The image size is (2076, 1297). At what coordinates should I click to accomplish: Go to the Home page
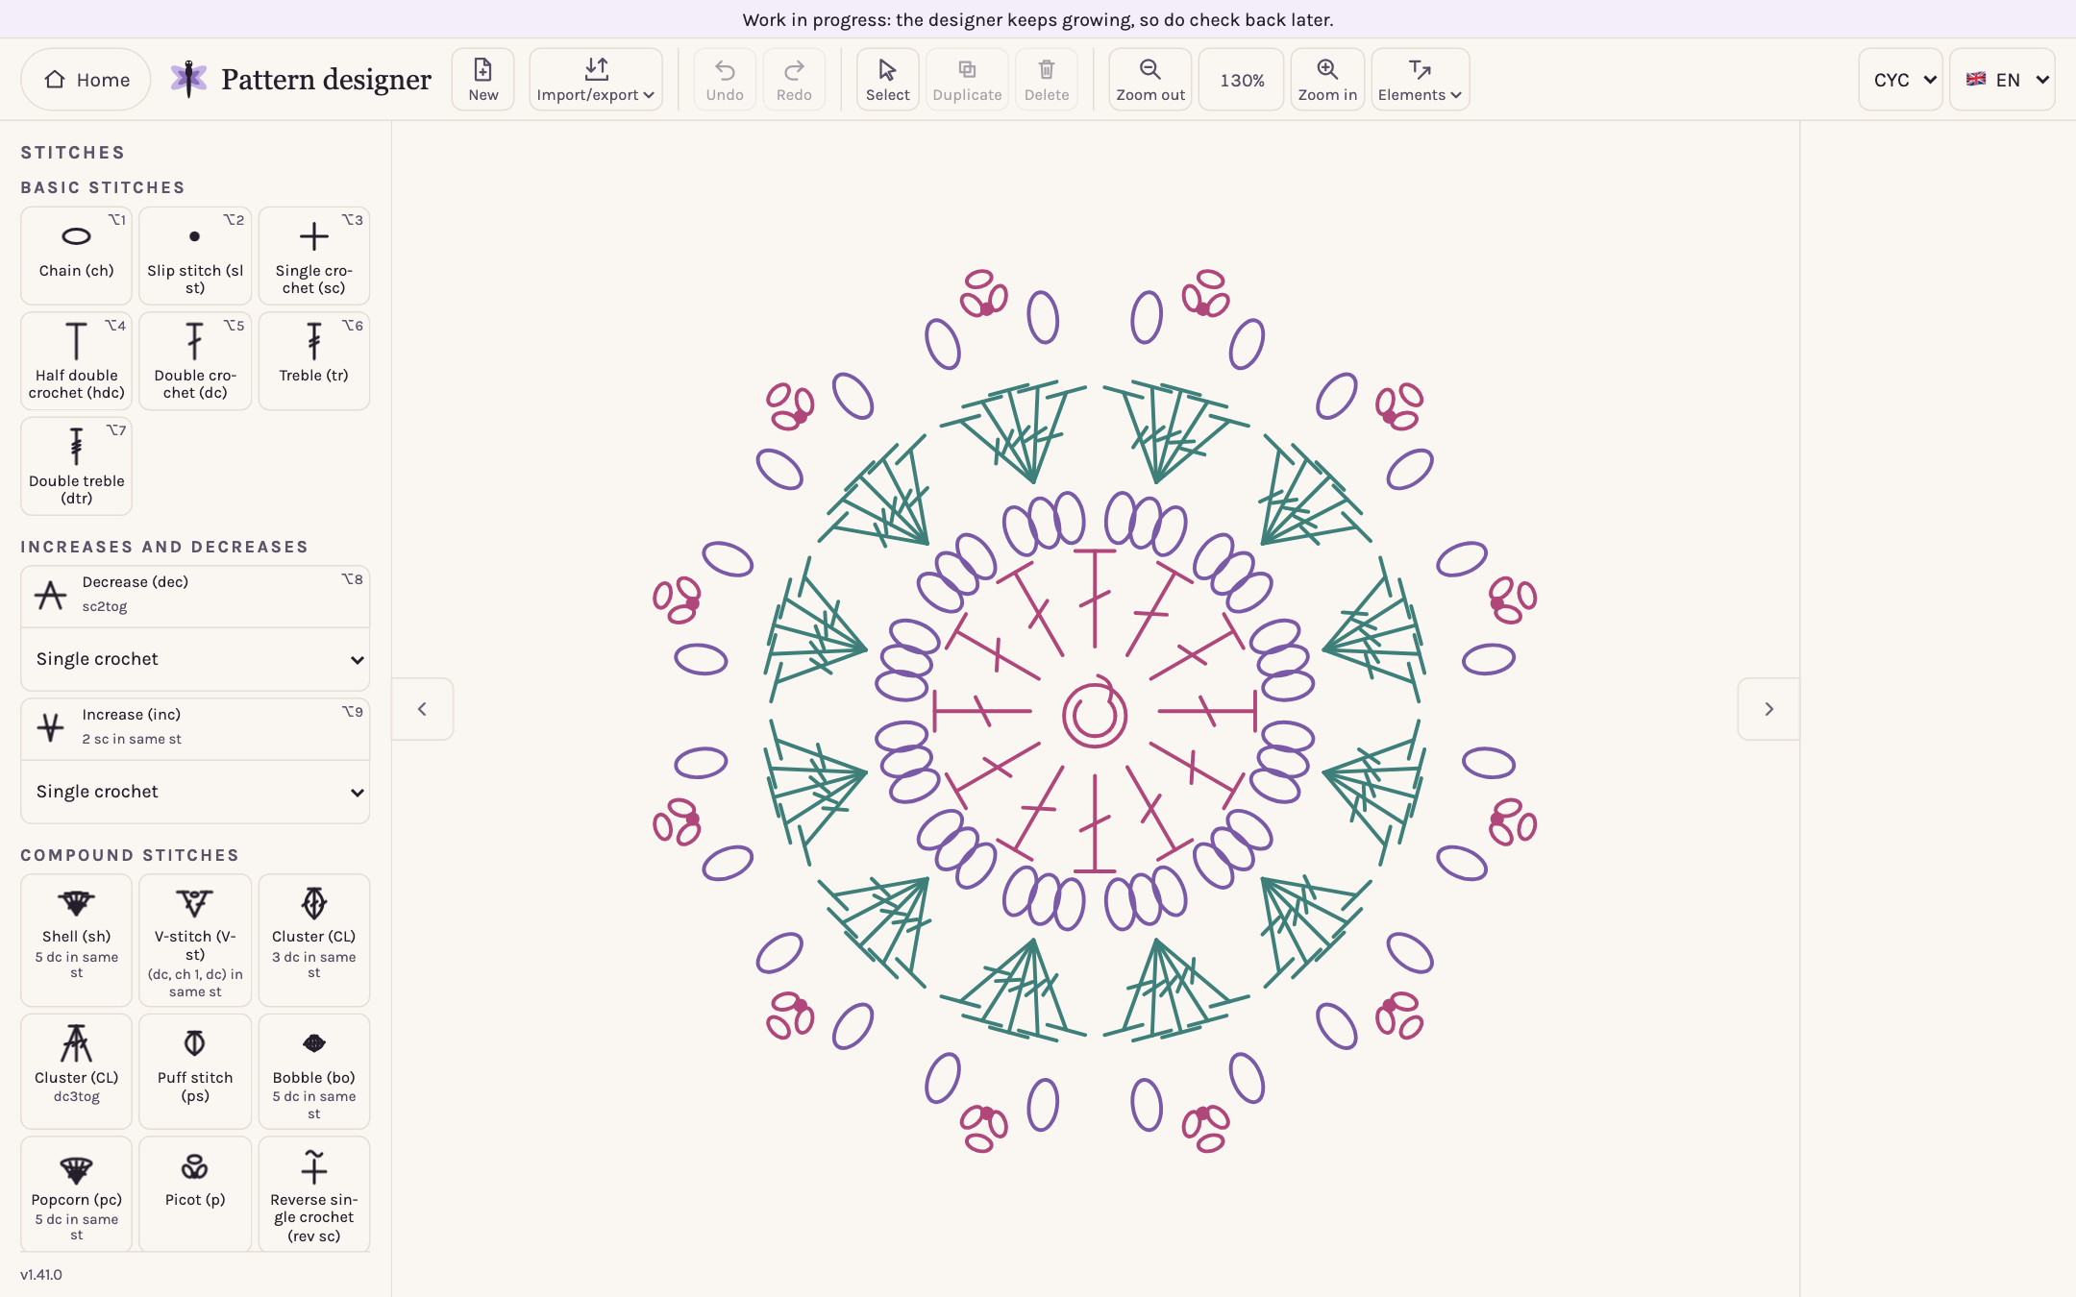86,80
